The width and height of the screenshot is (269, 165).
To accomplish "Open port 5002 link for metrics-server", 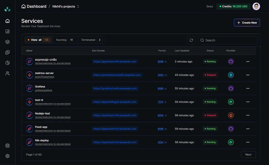I will point(161,75).
